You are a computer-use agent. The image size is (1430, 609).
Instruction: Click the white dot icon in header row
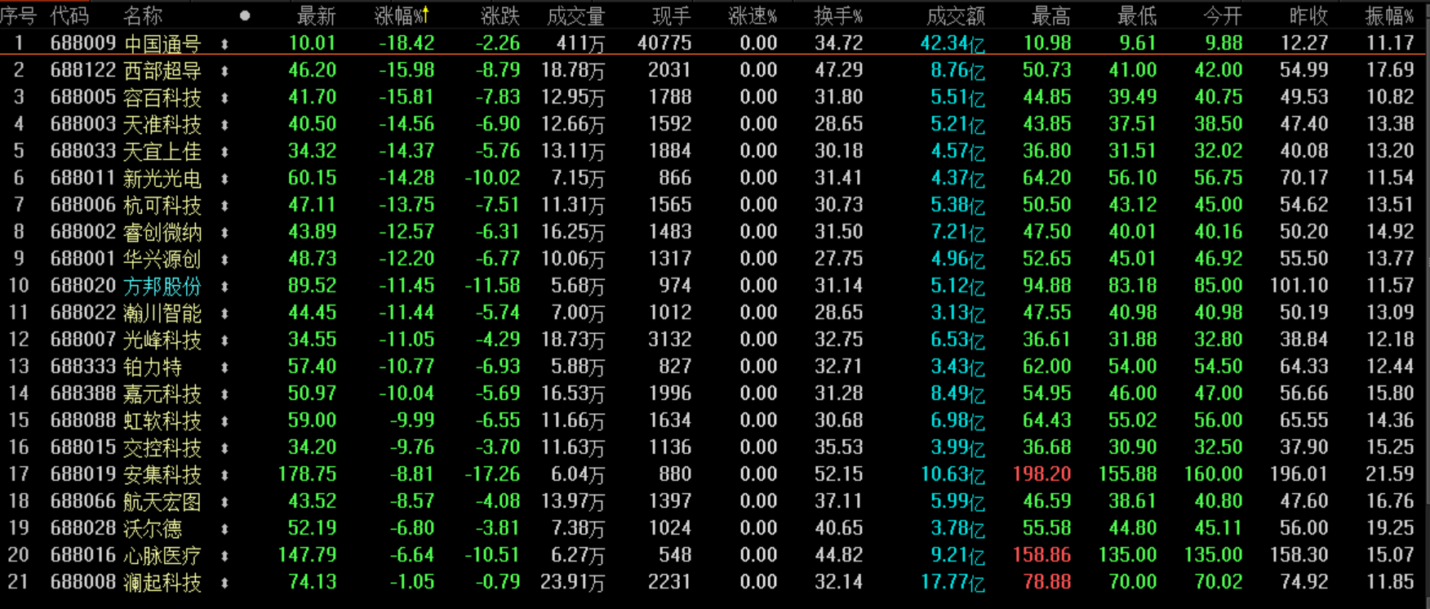coord(245,16)
